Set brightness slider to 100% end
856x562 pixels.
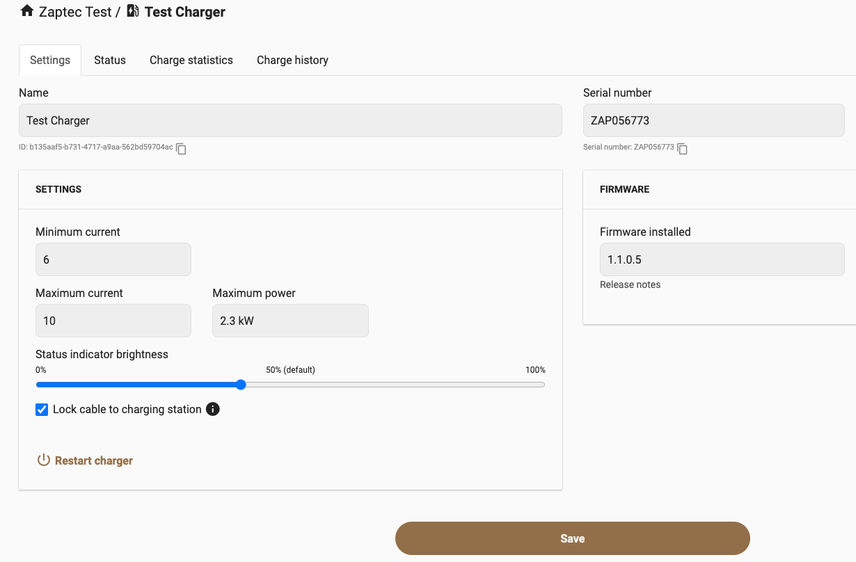coord(544,385)
